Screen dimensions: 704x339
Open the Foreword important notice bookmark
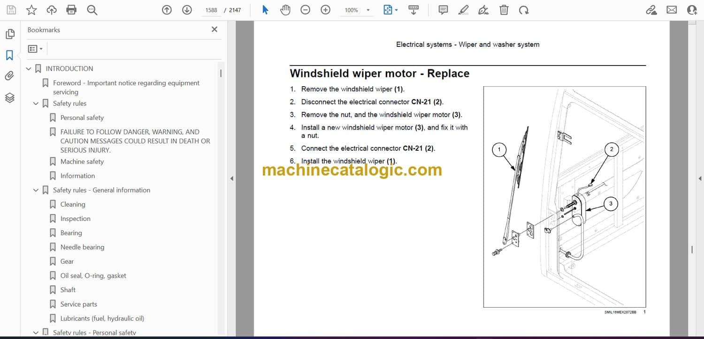[x=126, y=88]
